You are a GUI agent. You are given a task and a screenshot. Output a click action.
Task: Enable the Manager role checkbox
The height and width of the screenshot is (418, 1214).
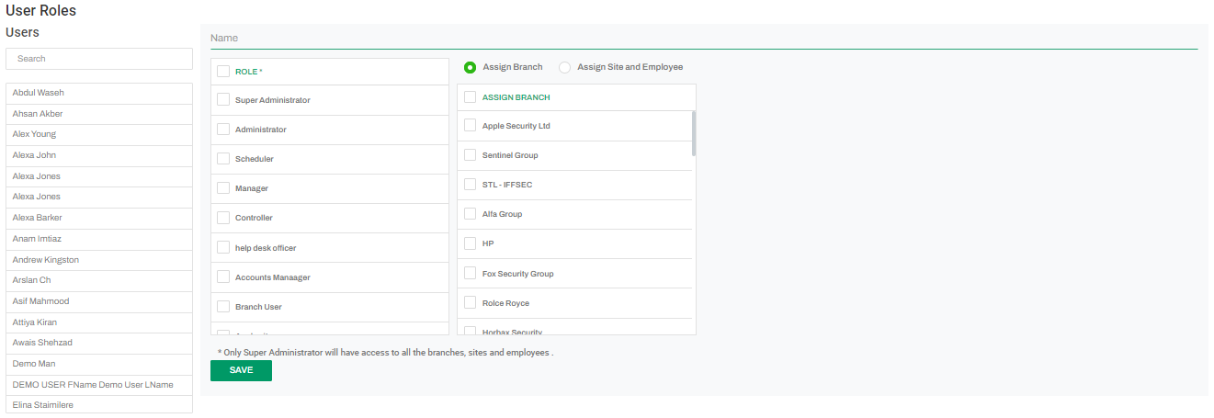[x=223, y=188]
